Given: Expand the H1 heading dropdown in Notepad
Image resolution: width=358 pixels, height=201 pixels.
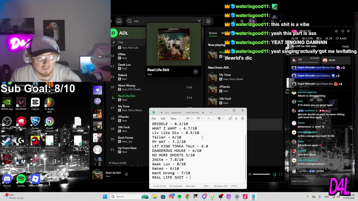Looking at the screenshot, I should click(189, 118).
